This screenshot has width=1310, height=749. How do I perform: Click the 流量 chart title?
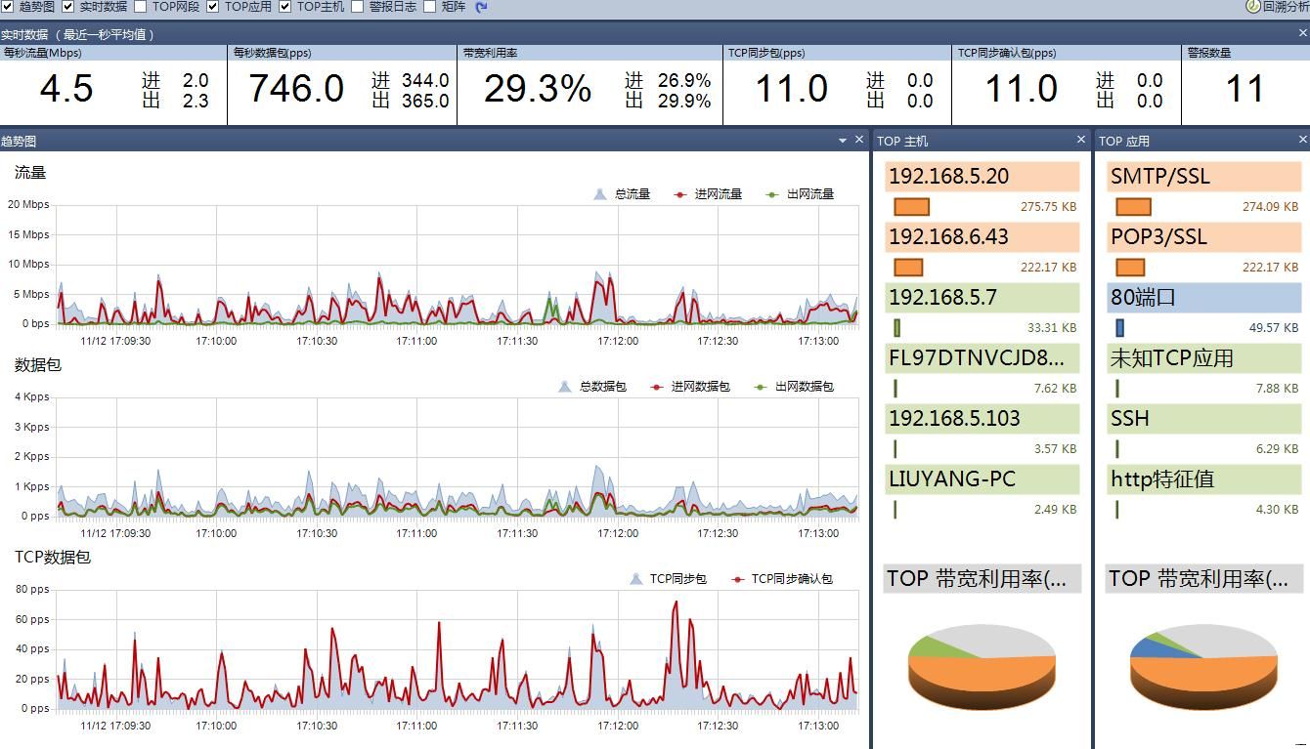point(30,173)
